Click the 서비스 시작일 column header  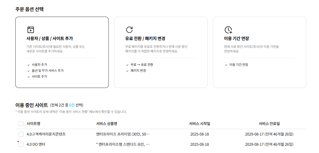pyautogui.click(x=199, y=124)
